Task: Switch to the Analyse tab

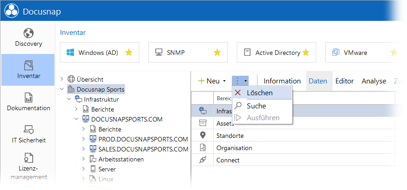Action: 374,81
